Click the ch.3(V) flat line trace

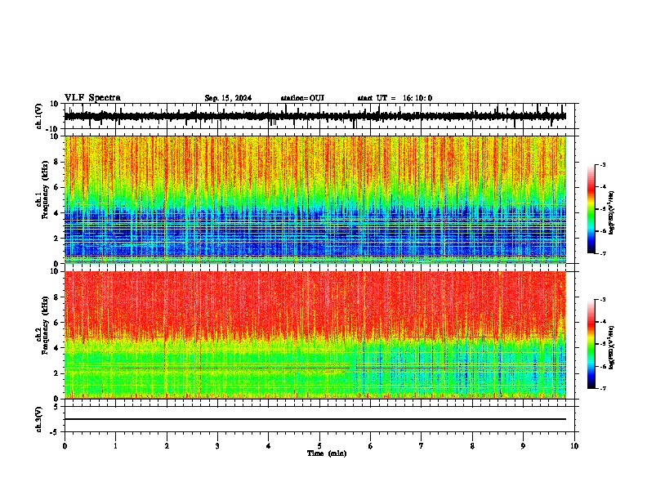pyautogui.click(x=315, y=419)
